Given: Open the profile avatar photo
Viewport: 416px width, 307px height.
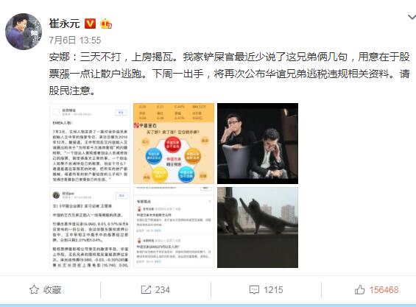Looking at the screenshot, I should click(x=24, y=32).
